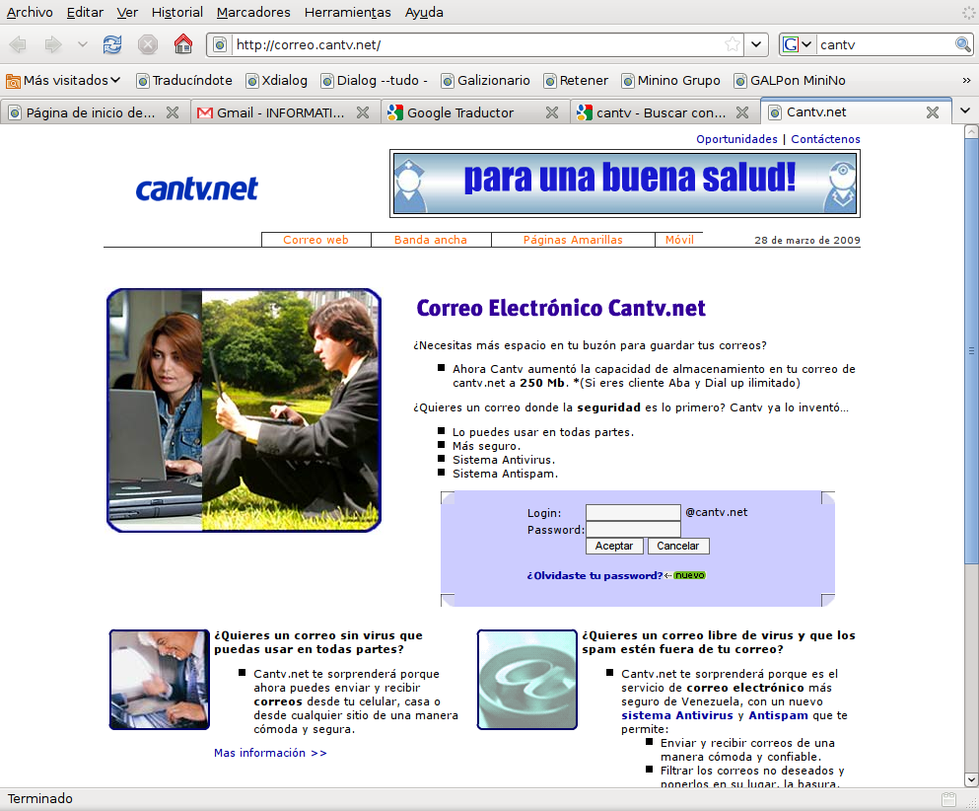This screenshot has height=811, width=979.
Task: Click the vertical scrollbar up arrow
Action: (x=971, y=132)
